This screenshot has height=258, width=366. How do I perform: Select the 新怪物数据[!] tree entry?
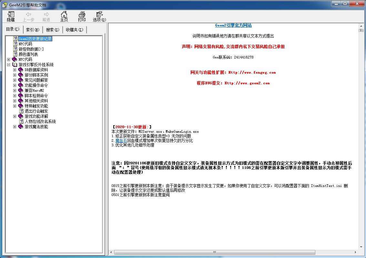tap(31, 49)
